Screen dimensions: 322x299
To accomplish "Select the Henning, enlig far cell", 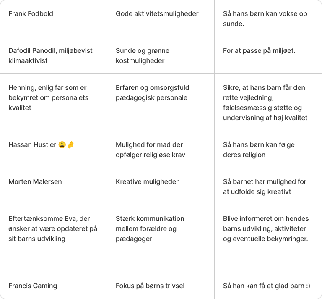I will [x=54, y=102].
